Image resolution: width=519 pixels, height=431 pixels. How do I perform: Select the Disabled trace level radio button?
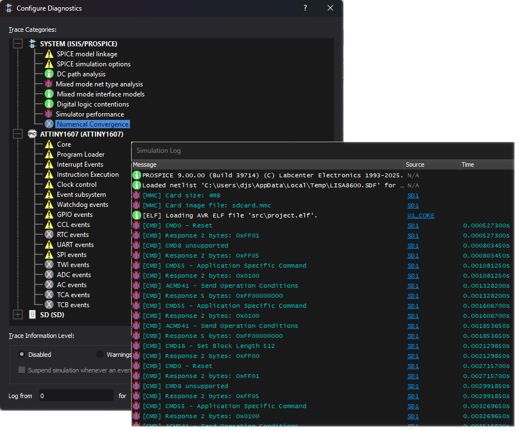[22, 354]
